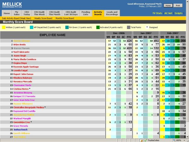
Task: Click the yellow Written legend swatch
Action: coord(3,27)
